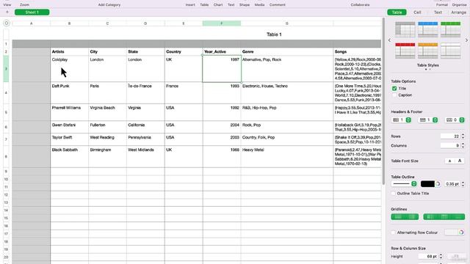
Task: Show next table styles with right arrow
Action: [466, 40]
